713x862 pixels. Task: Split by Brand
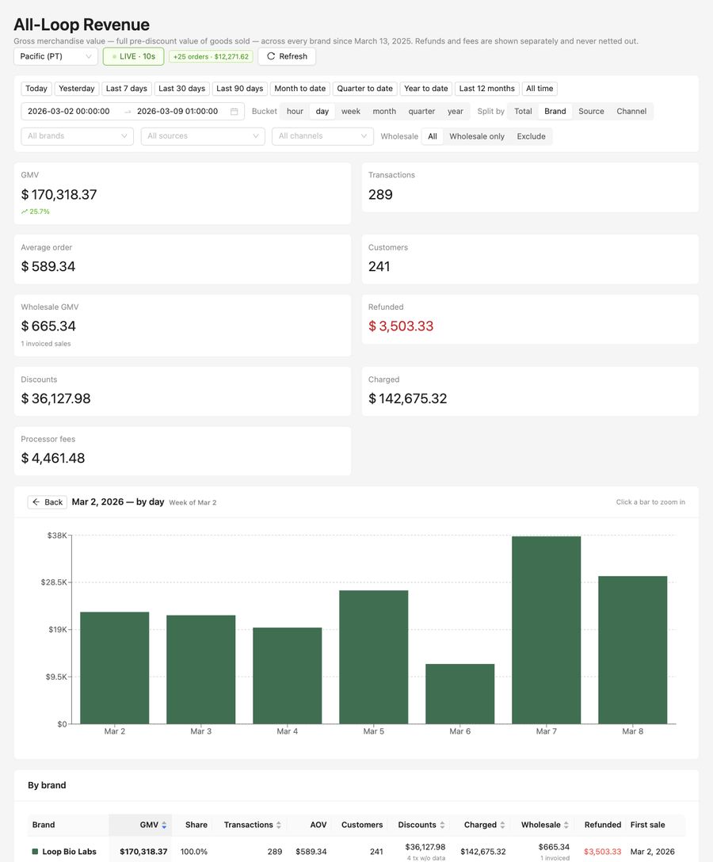[x=555, y=111]
